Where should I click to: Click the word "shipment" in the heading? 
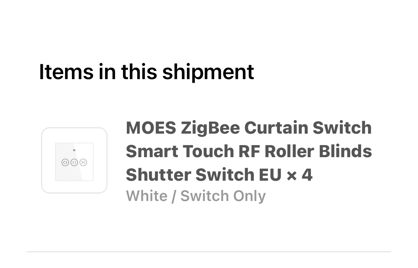click(x=208, y=72)
